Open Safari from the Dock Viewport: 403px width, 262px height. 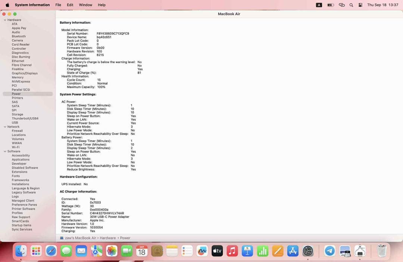pyautogui.click(x=51, y=251)
